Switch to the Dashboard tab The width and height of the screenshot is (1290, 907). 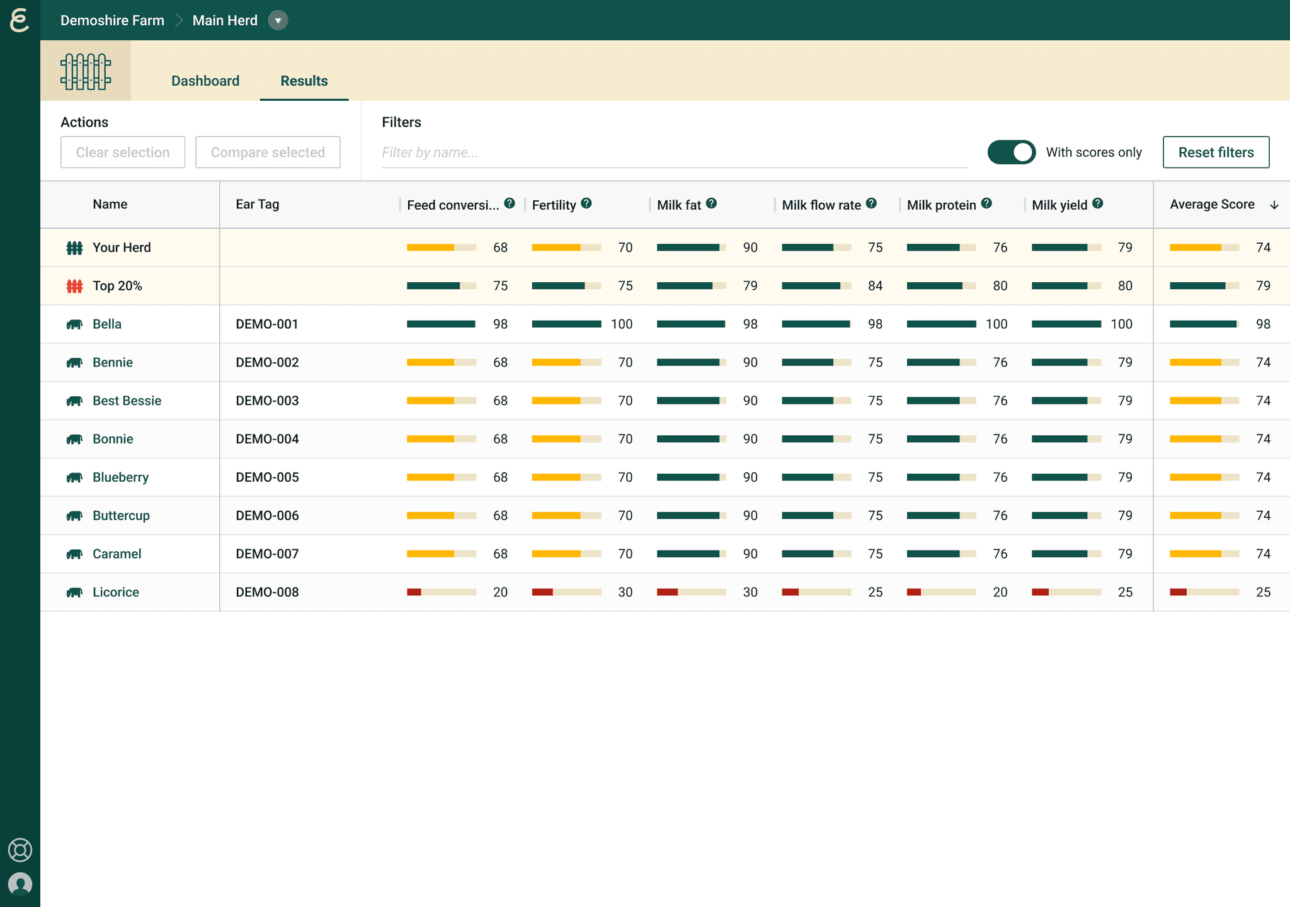click(205, 81)
